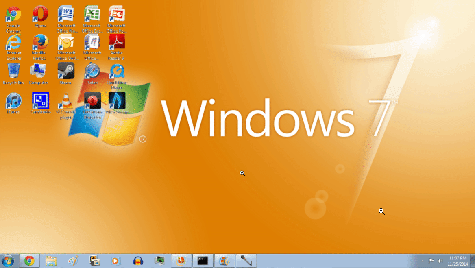The width and height of the screenshot is (475, 268).
Task: Select the Recycle Bin icon
Action: pos(13,74)
